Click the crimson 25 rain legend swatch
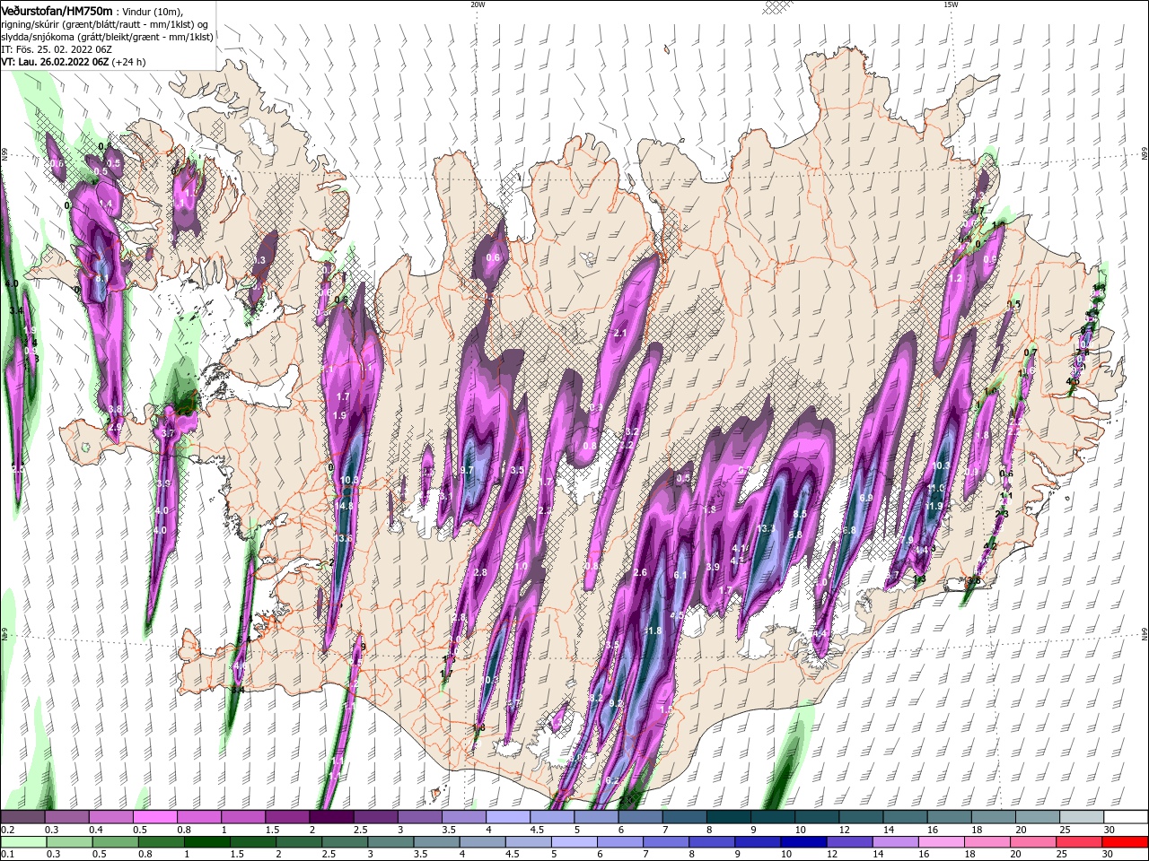The width and height of the screenshot is (1149, 861). pyautogui.click(x=1078, y=842)
